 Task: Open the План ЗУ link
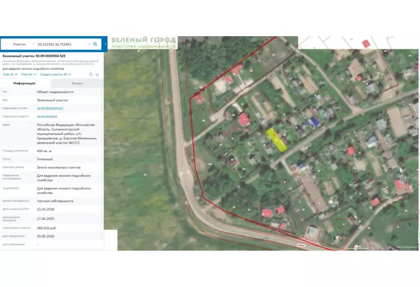coord(9,74)
